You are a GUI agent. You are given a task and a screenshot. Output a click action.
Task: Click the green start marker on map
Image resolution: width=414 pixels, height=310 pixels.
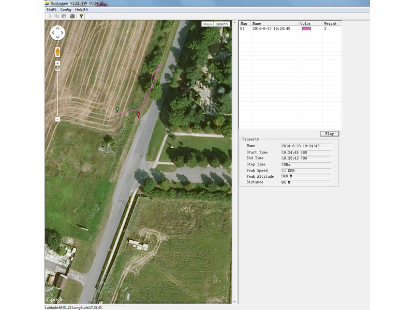pyautogui.click(x=117, y=109)
